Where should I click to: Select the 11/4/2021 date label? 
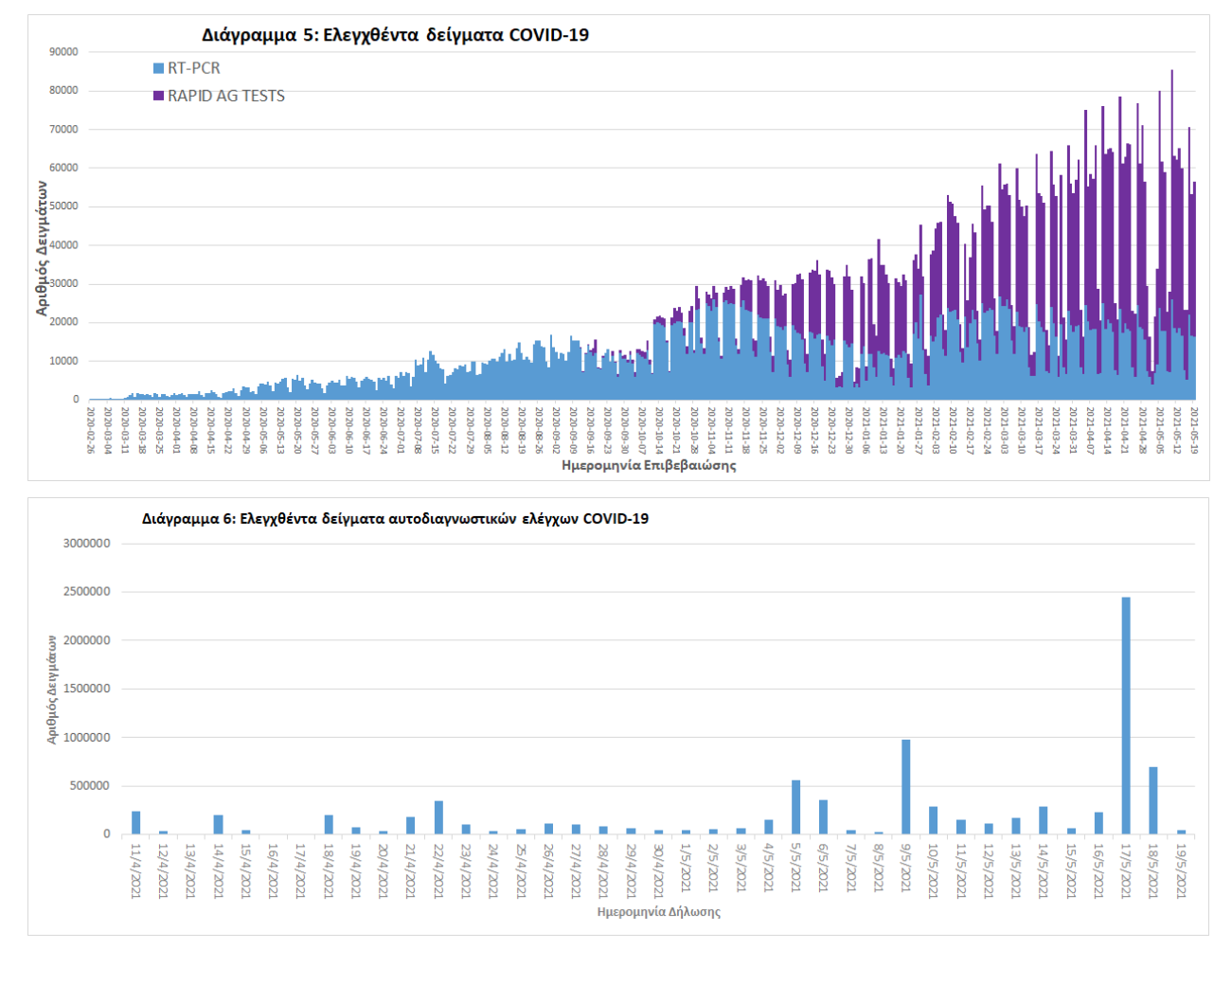[135, 870]
